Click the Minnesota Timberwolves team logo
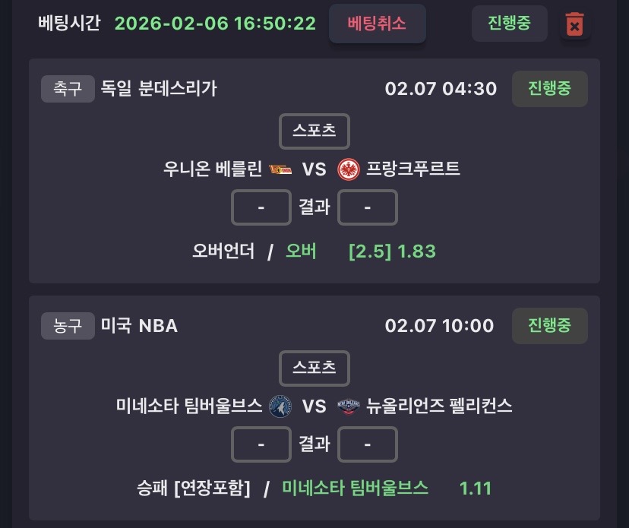The width and height of the screenshot is (629, 528). click(x=280, y=406)
